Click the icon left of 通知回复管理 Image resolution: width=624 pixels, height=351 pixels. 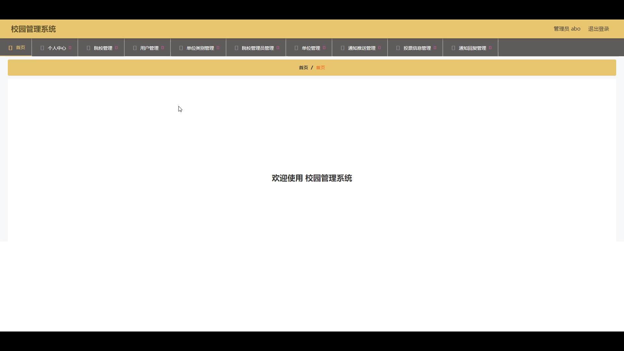(x=453, y=48)
